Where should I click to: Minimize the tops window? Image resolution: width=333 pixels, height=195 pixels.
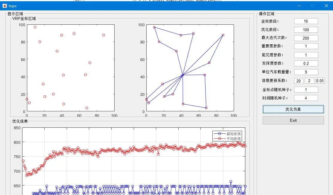coord(299,6)
